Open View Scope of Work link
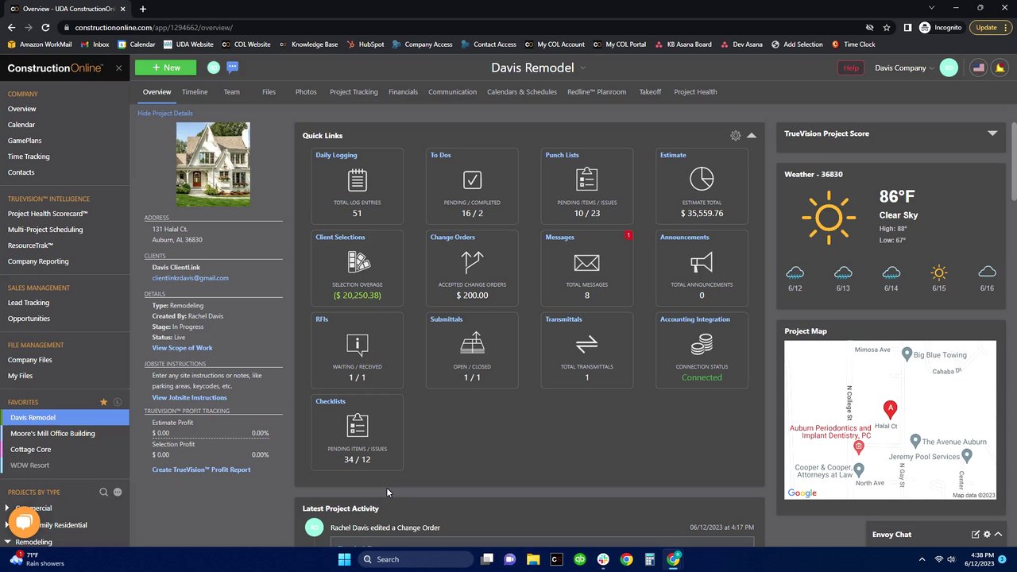 pos(182,348)
